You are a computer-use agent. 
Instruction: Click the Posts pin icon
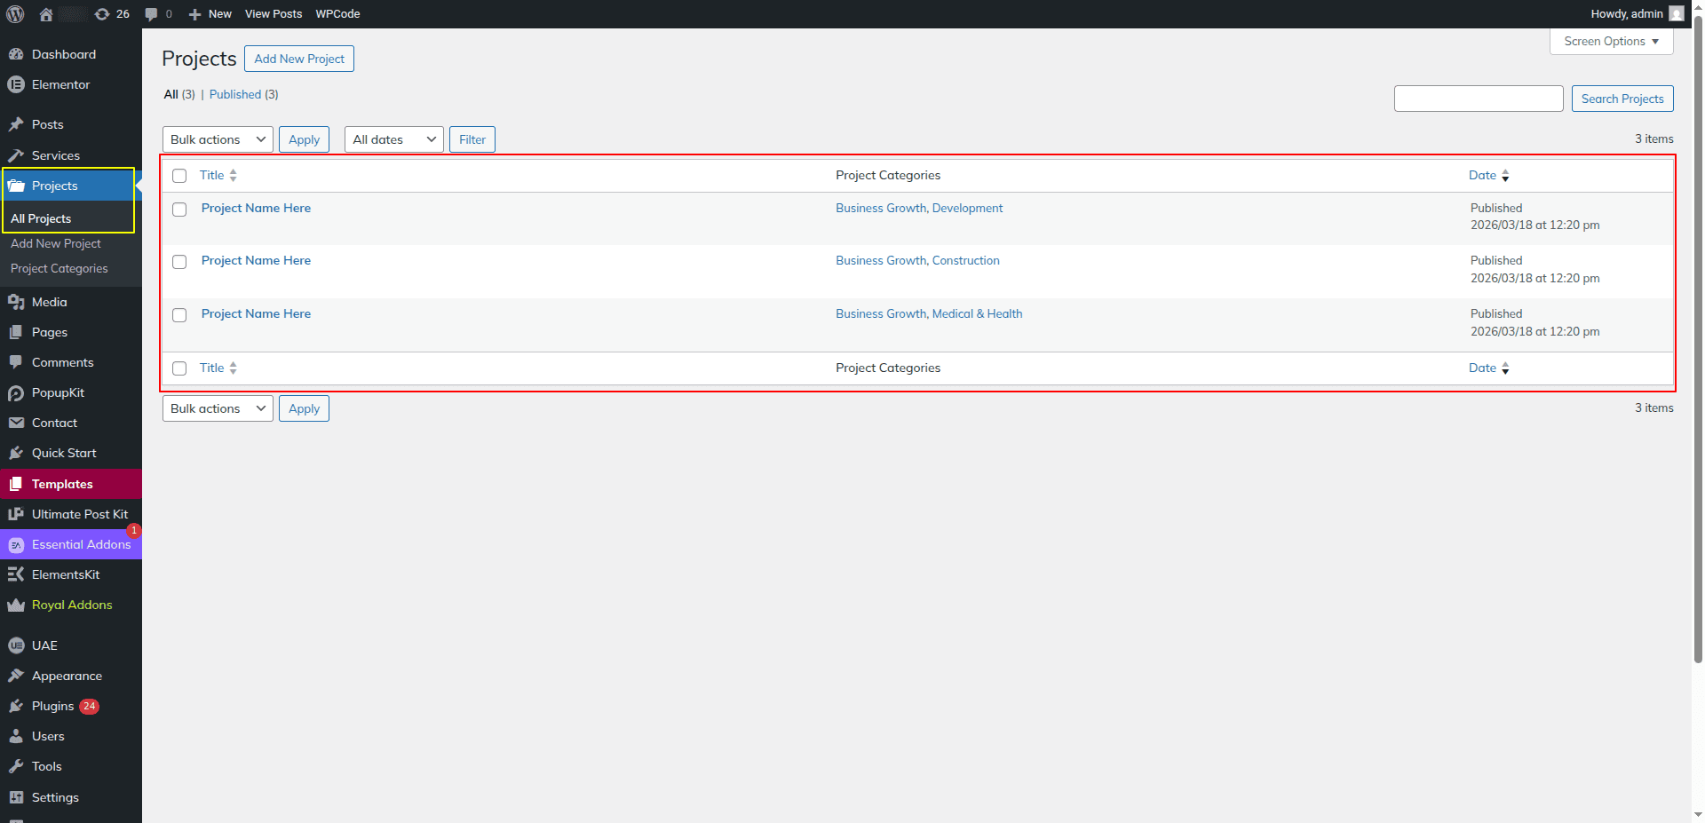click(16, 124)
